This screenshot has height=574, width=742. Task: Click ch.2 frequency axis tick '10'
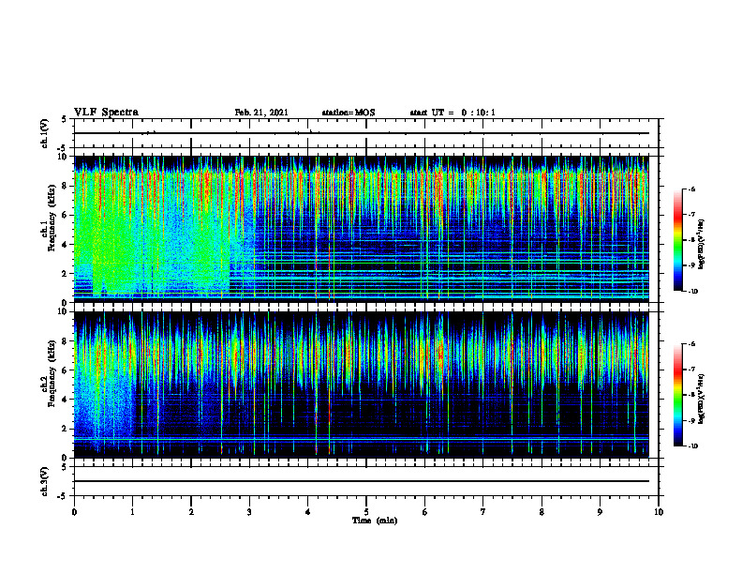(x=64, y=311)
